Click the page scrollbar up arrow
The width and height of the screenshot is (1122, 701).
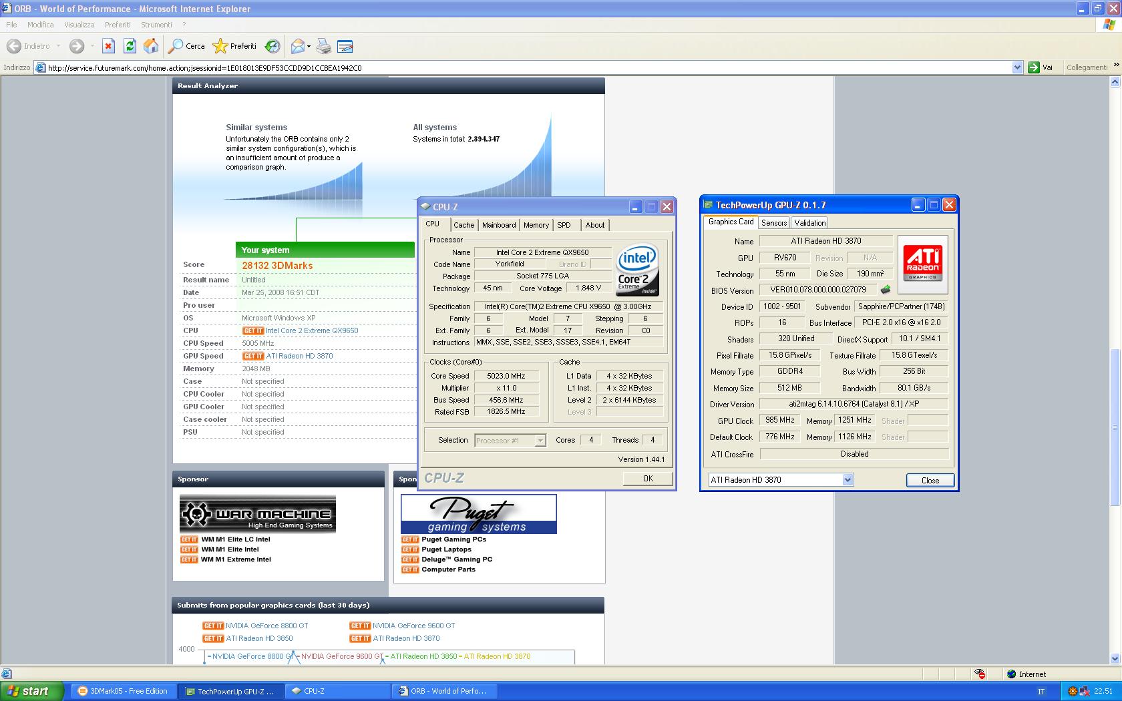tap(1114, 82)
